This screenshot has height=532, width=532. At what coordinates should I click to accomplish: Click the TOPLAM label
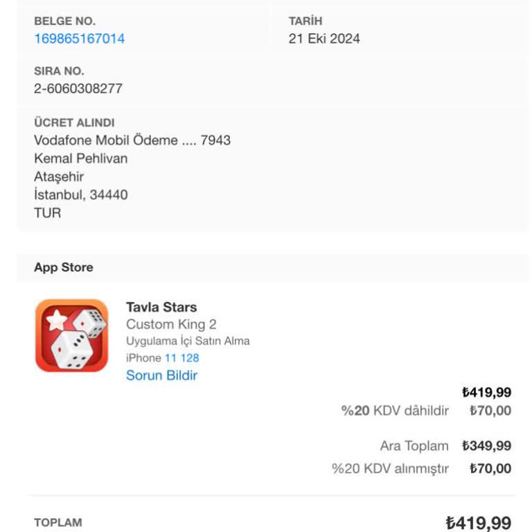coord(58,522)
